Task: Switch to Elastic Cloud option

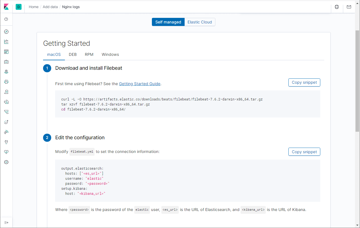Action: tap(200, 22)
